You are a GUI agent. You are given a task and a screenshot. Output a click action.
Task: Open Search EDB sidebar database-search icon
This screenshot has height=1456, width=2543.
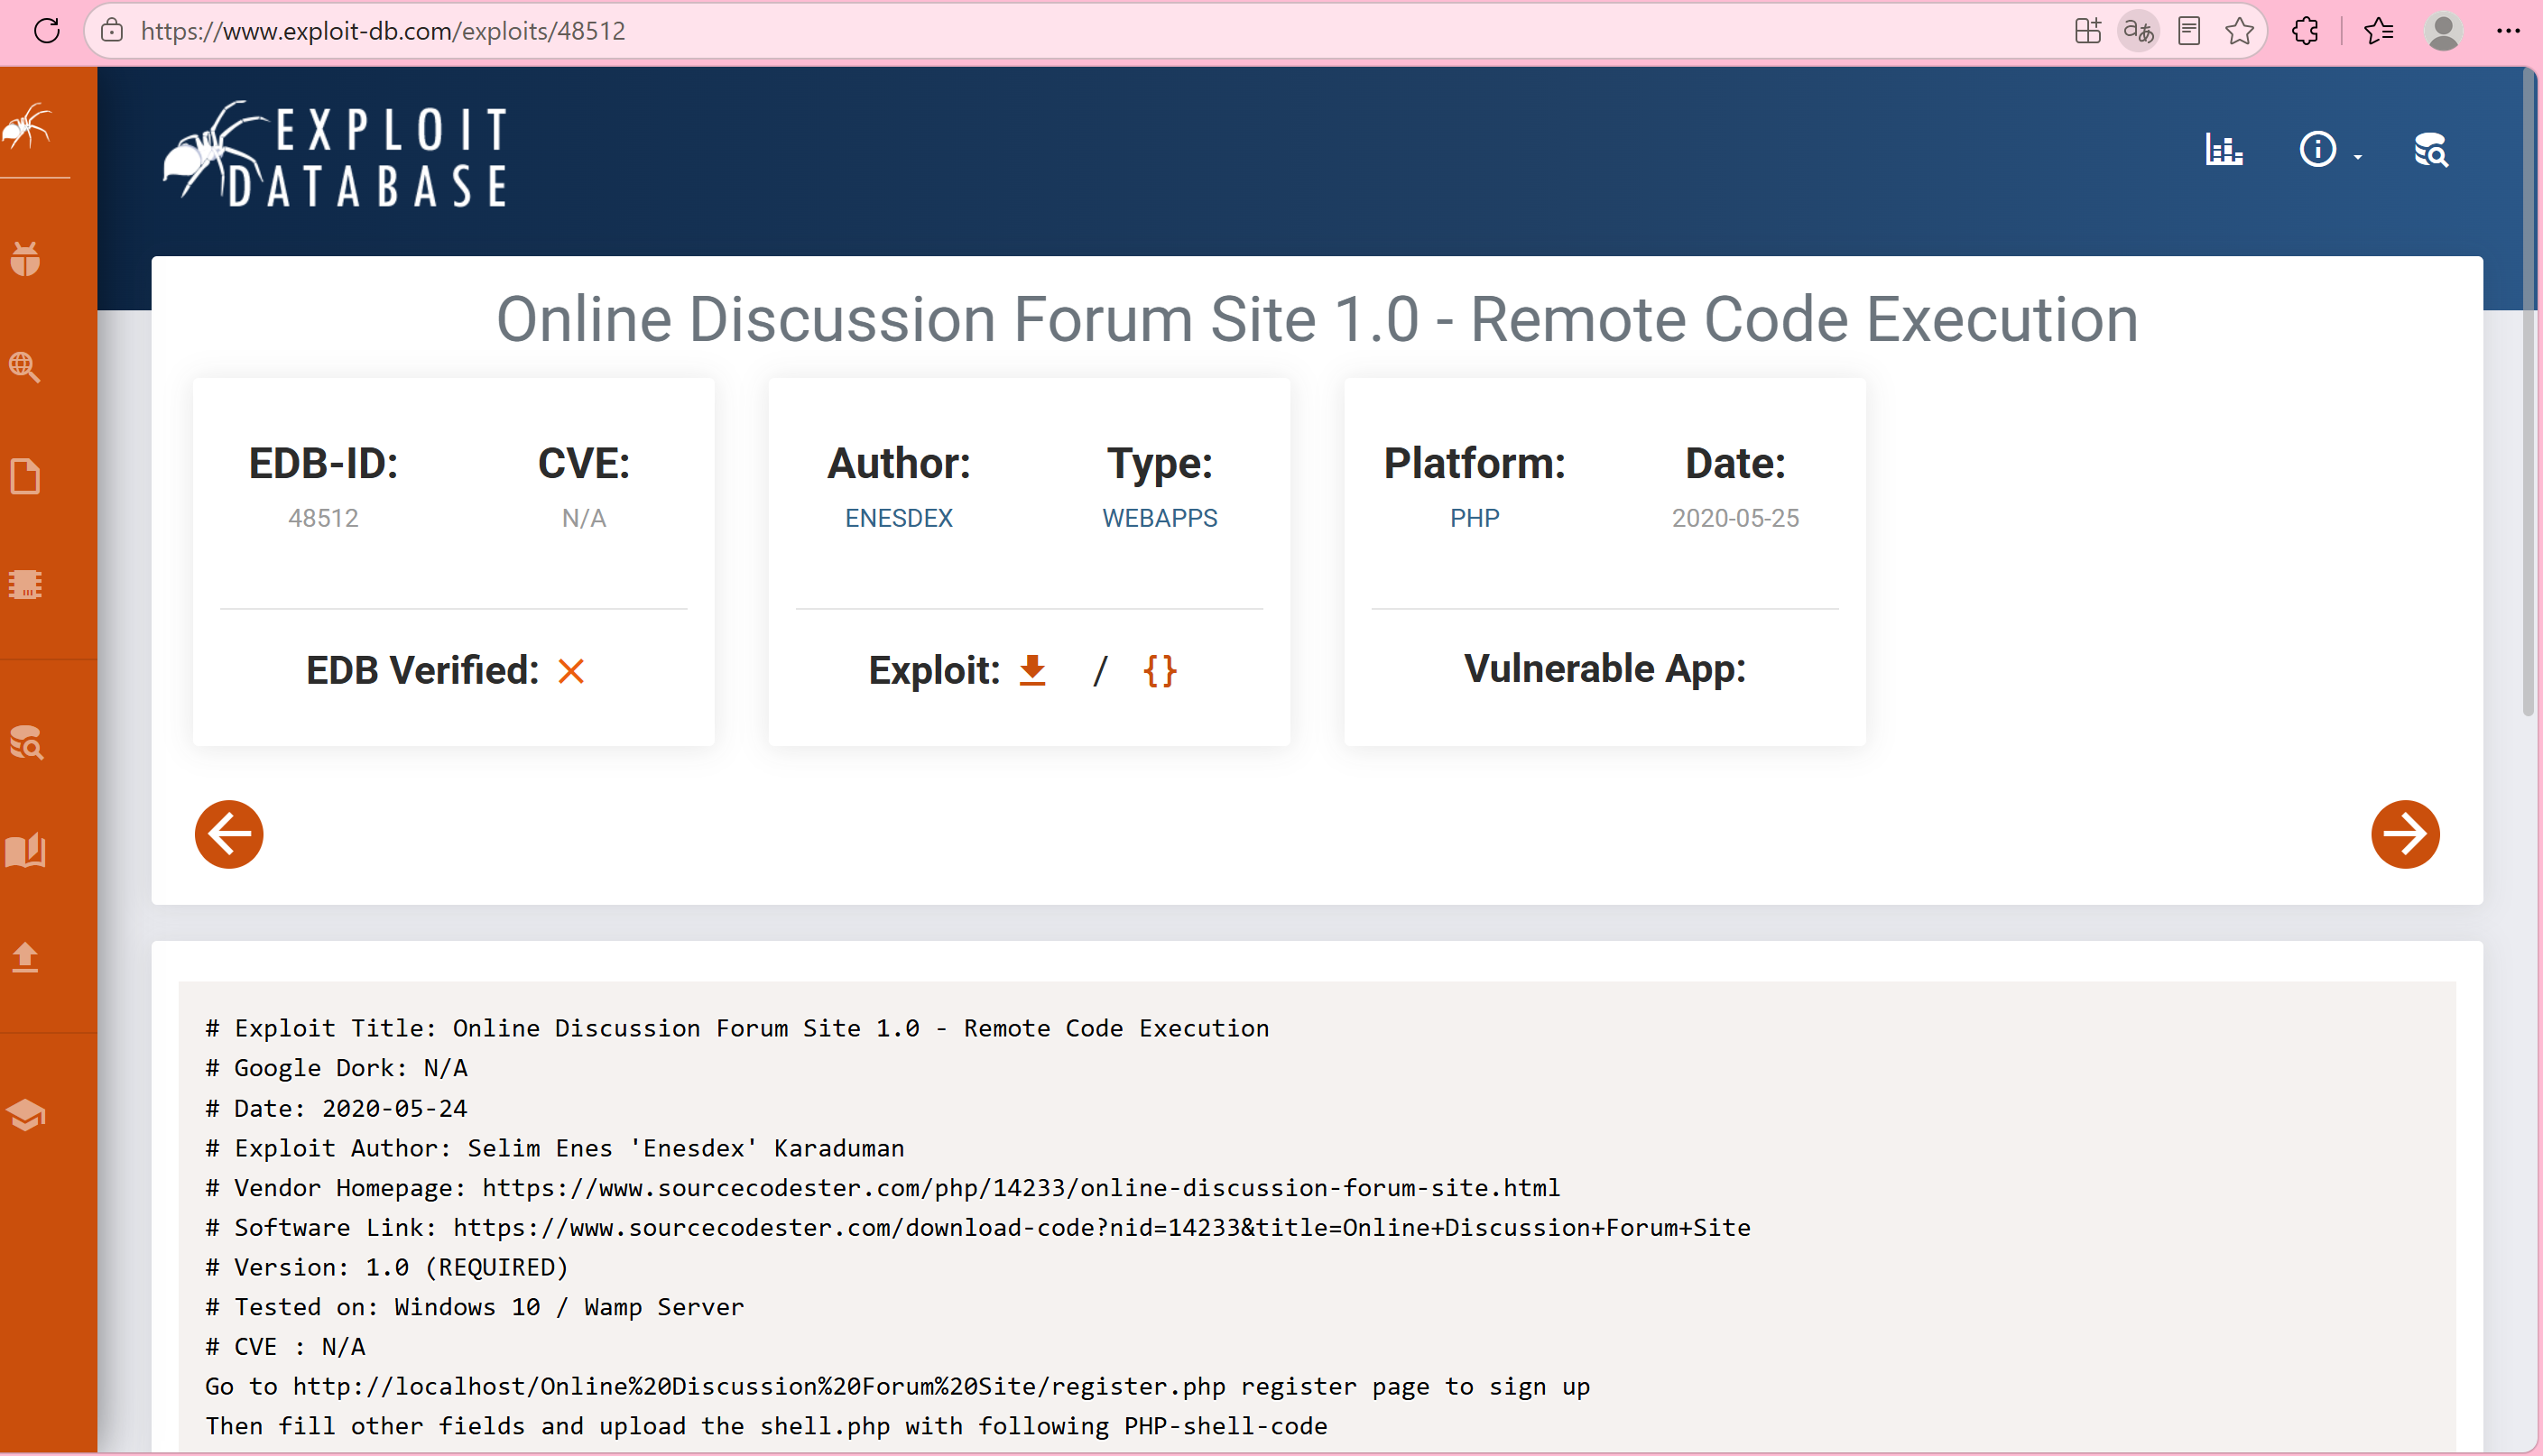[x=25, y=742]
